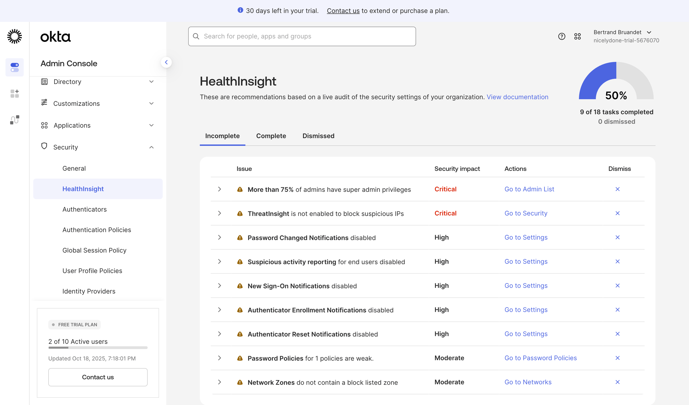
Task: Collapse the sidebar with the arrow button
Action: click(166, 62)
